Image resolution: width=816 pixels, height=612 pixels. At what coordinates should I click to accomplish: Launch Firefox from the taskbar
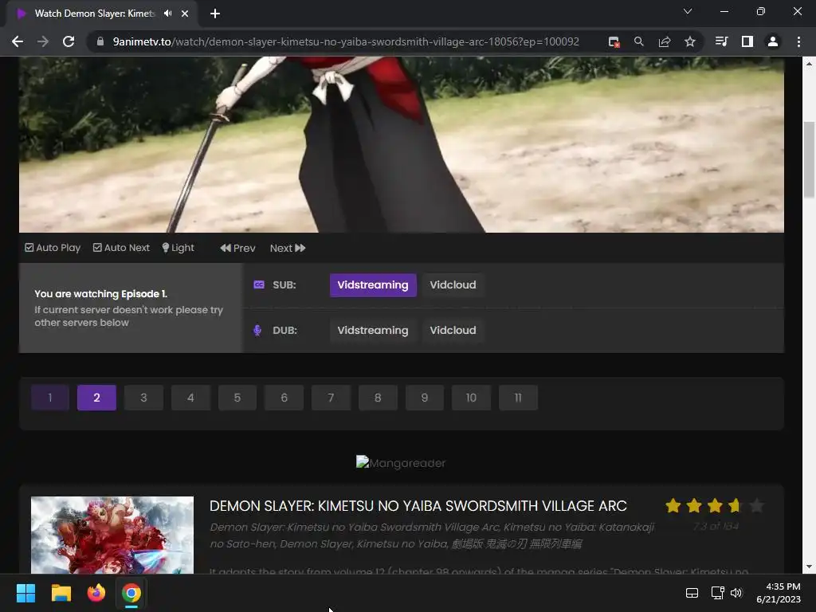pyautogui.click(x=96, y=593)
